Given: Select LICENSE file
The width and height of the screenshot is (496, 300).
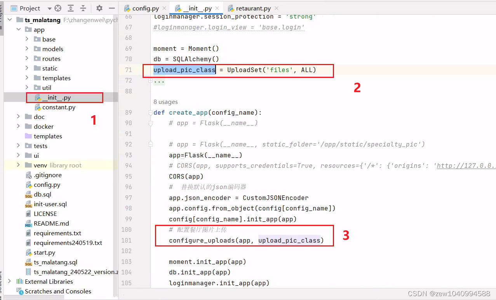Looking at the screenshot, I should (45, 214).
